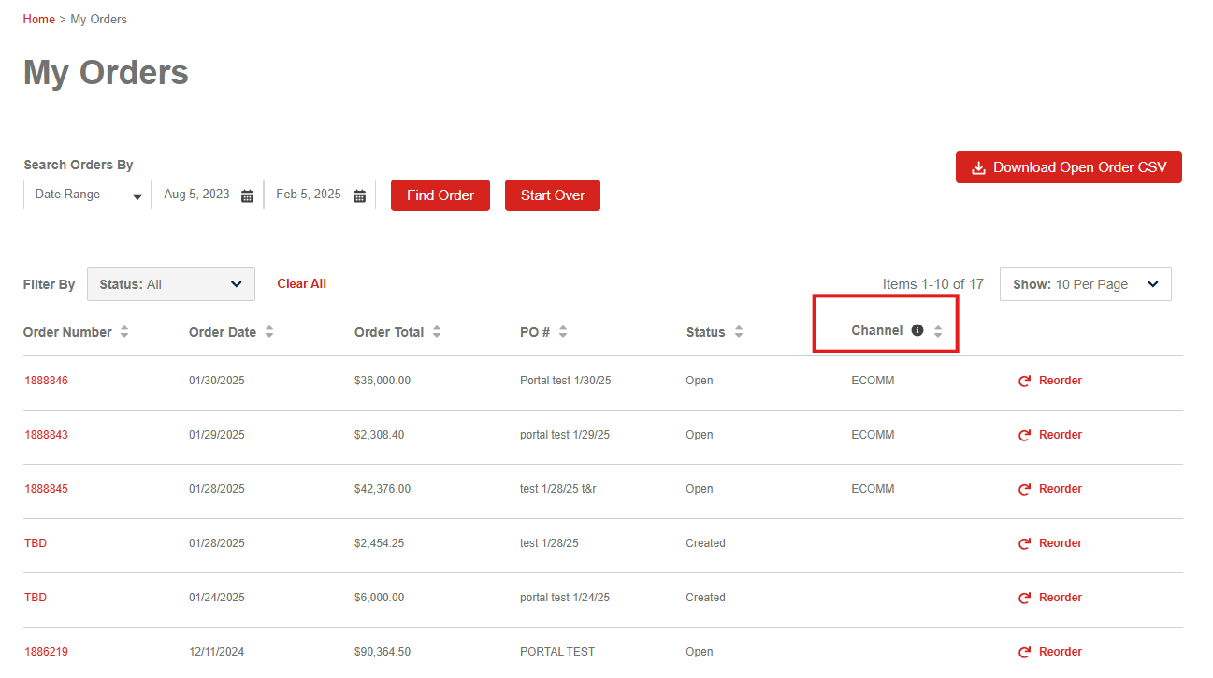
Task: Go to Home in breadcrumb
Action: tap(39, 19)
